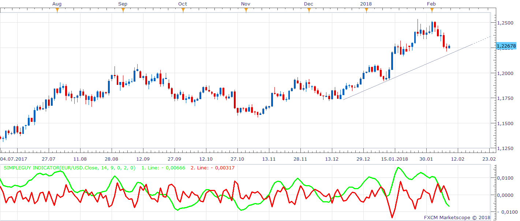The width and height of the screenshot is (520, 221).
Task: Select the current price label 1,22678
Action: click(x=506, y=46)
